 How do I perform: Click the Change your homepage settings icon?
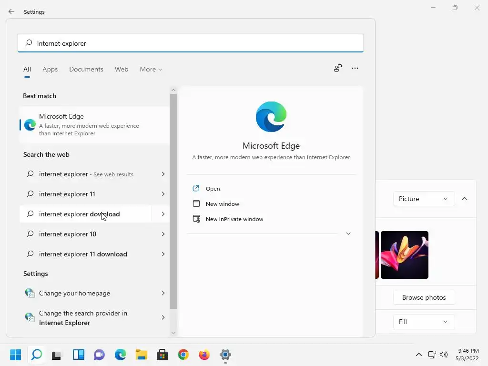[x=30, y=293]
